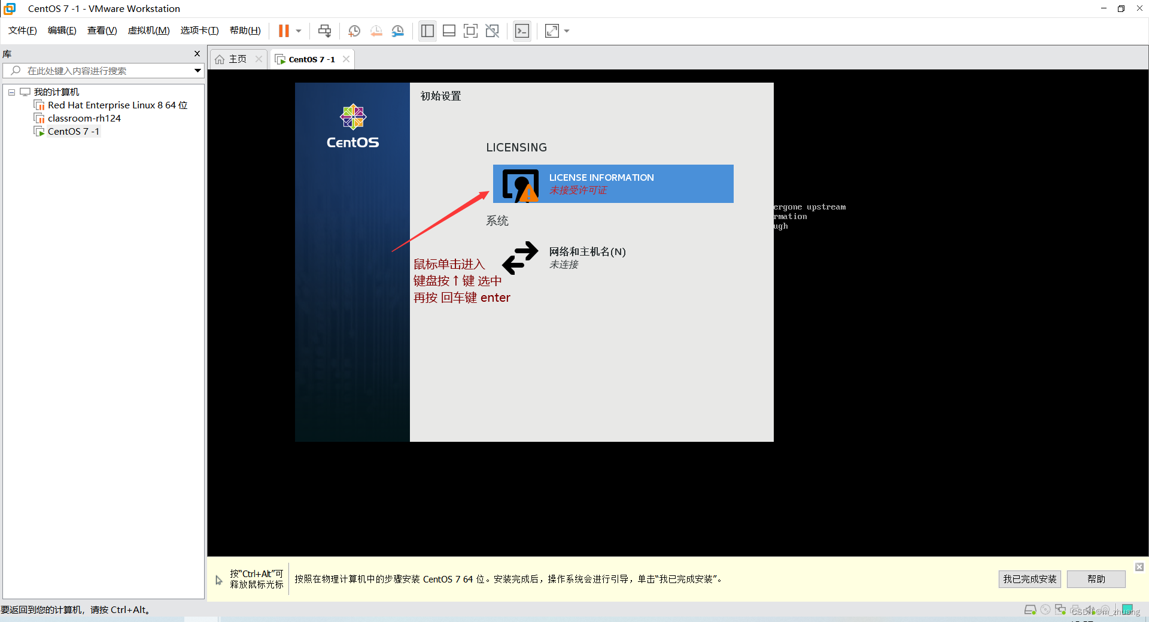Image resolution: width=1149 pixels, height=622 pixels.
Task: Click the mouse cursor icon in the hint bar
Action: [218, 579]
